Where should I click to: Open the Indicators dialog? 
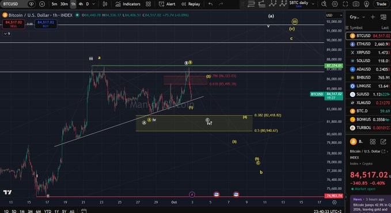[128, 4]
